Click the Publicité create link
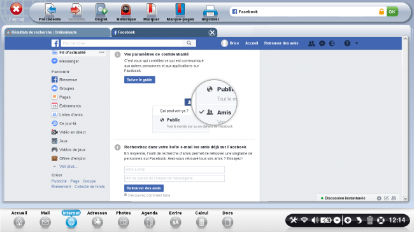 (59, 181)
